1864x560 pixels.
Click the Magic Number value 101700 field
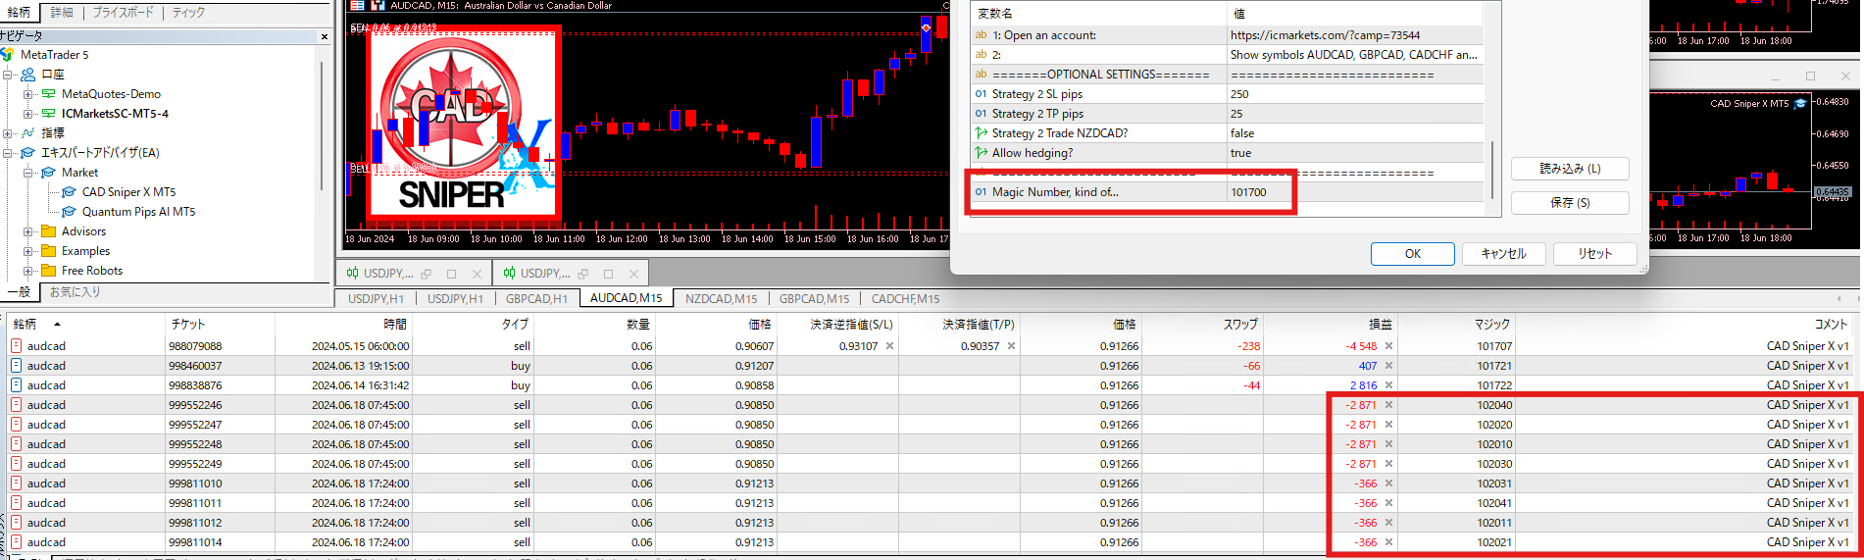point(1355,192)
